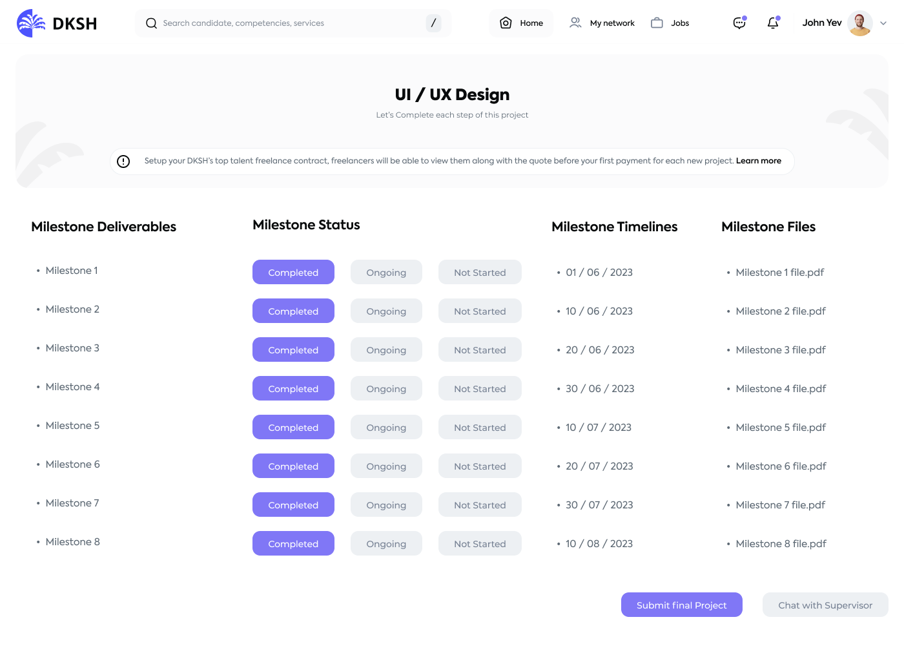Click the DKSH logo
The width and height of the screenshot is (904, 646).
click(57, 23)
